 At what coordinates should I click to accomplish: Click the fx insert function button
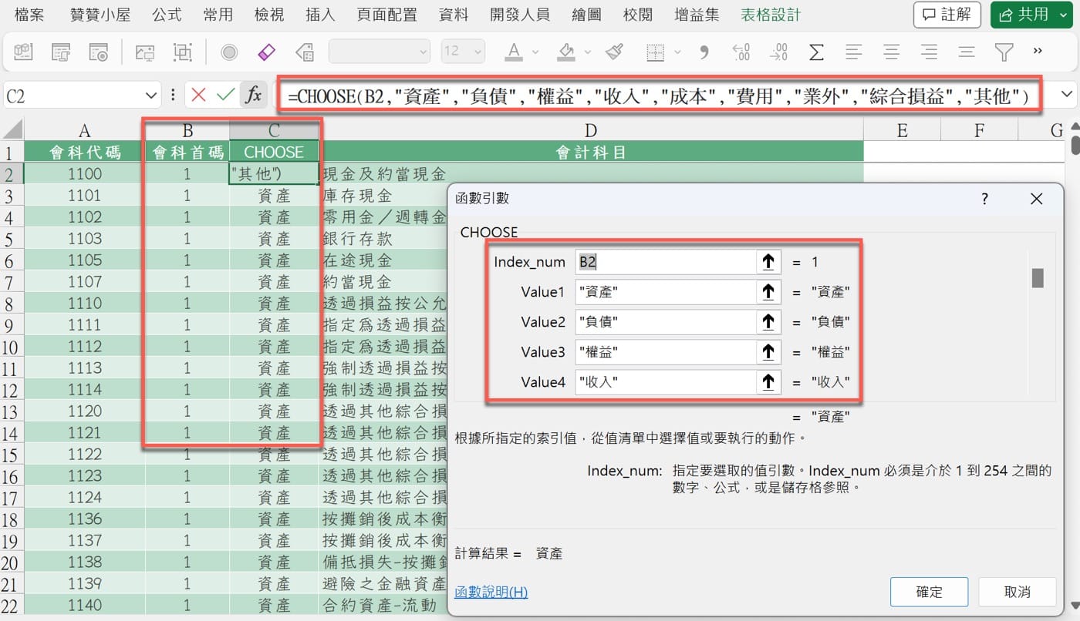(253, 95)
